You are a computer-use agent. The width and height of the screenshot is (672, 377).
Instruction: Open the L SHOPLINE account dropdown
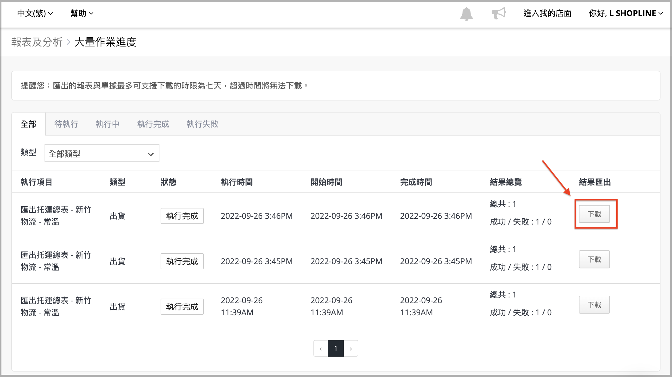[626, 13]
